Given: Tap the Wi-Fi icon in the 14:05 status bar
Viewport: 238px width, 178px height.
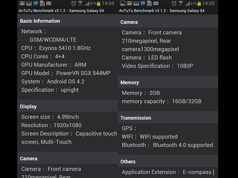Looking at the screenshot, I should [x=181, y=3].
